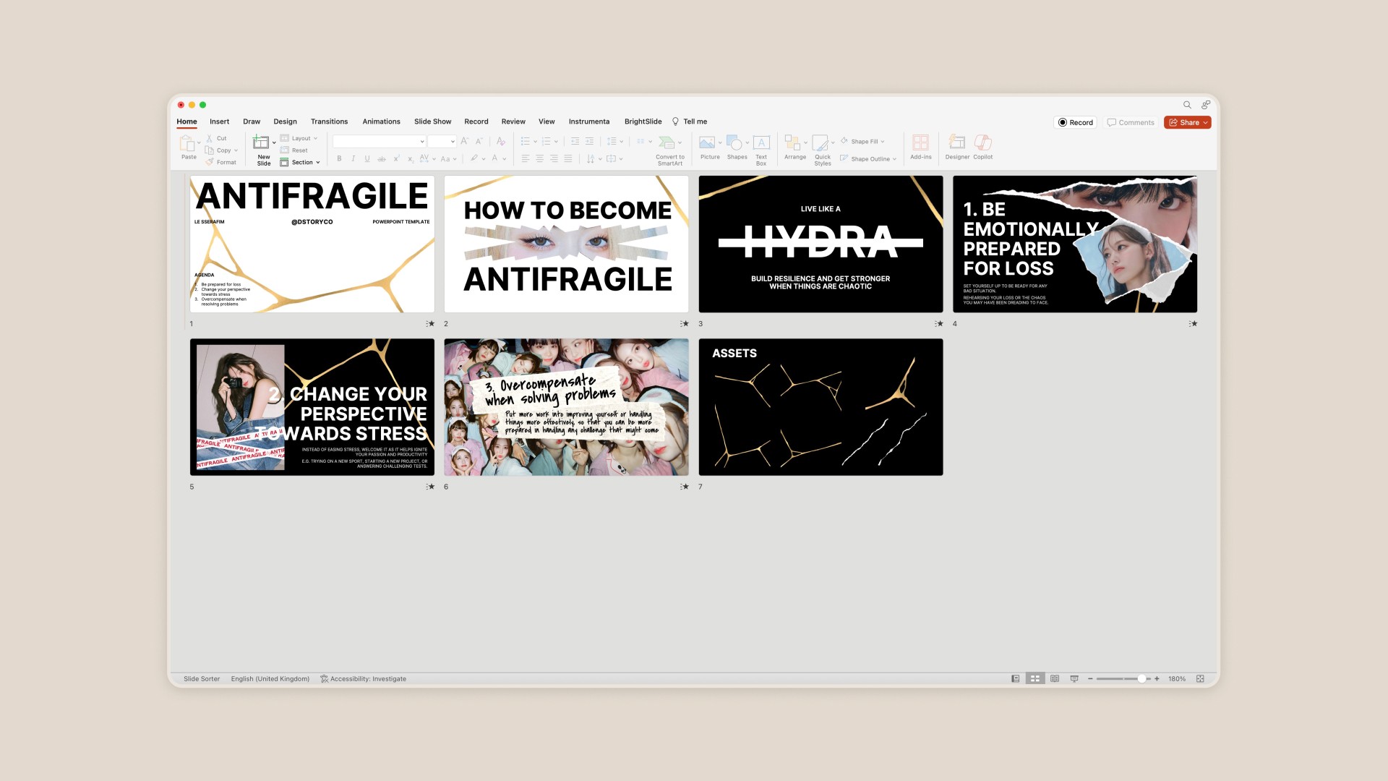Insert a Text Box

coord(761,143)
